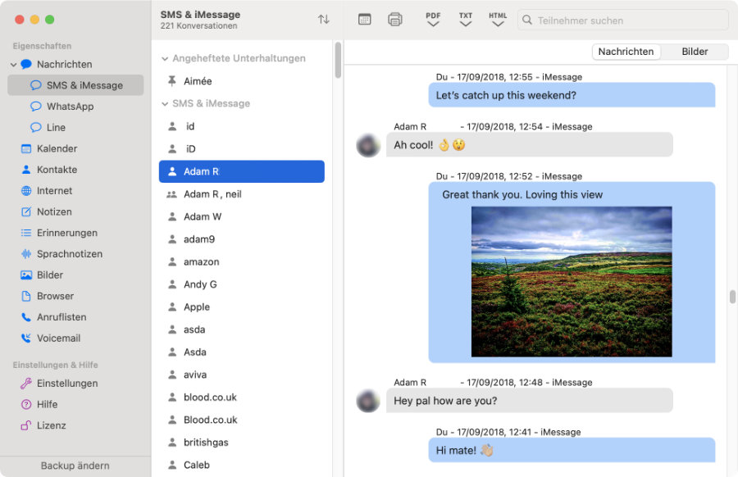Open the HTML export dropdown
Image resolution: width=738 pixels, height=477 pixels.
click(x=498, y=20)
